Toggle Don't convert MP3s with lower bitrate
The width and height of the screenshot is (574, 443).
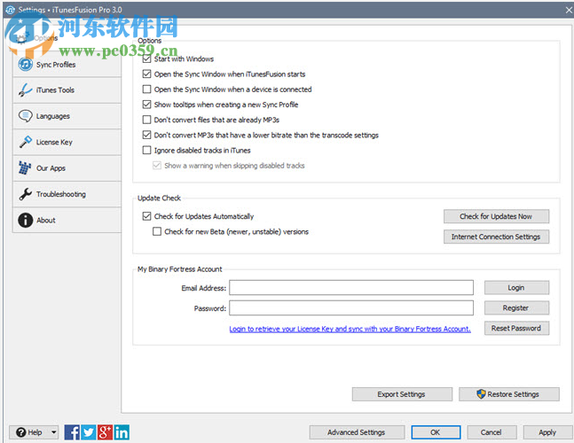click(x=146, y=135)
